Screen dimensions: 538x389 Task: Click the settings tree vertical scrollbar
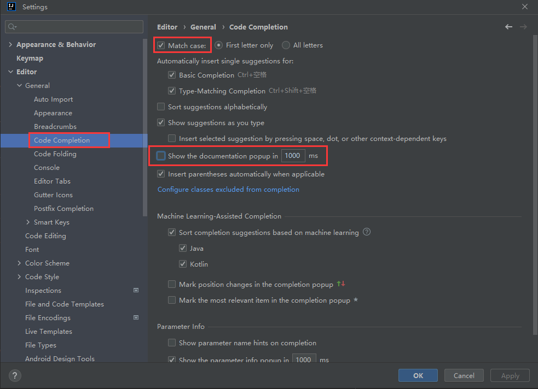145,127
